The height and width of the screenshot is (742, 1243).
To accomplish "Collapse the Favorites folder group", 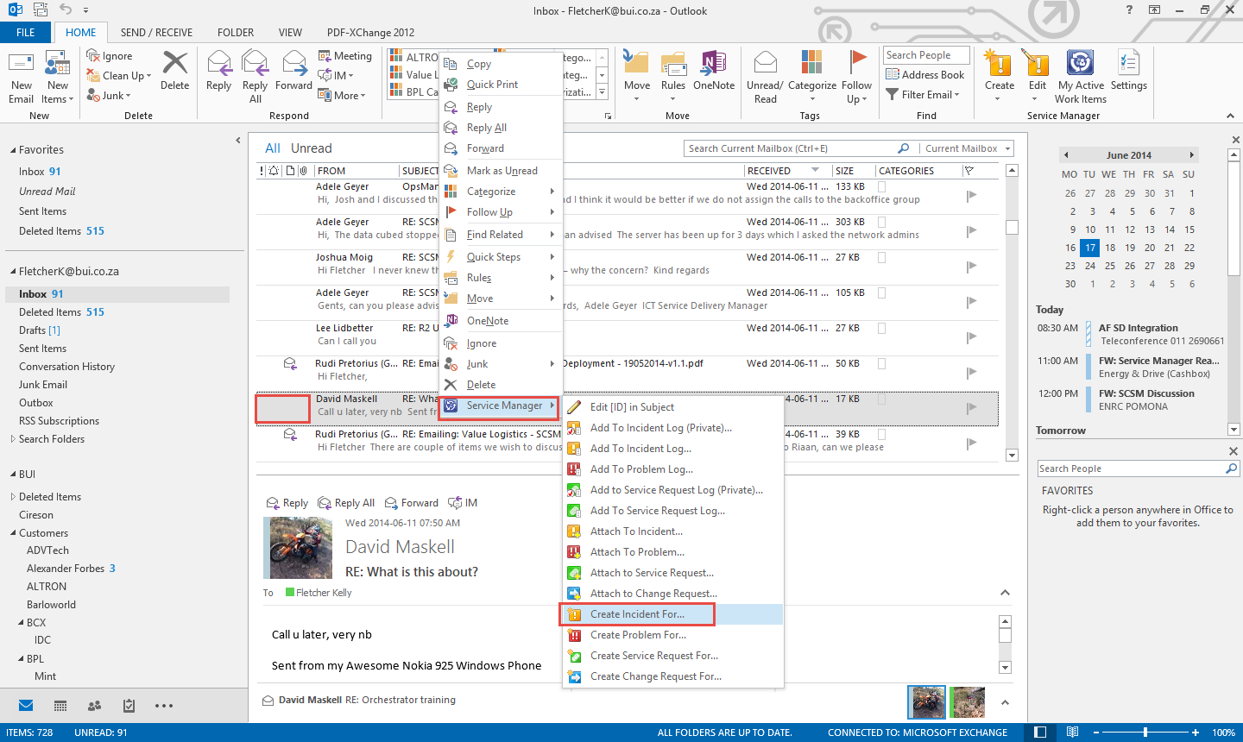I will [13, 150].
